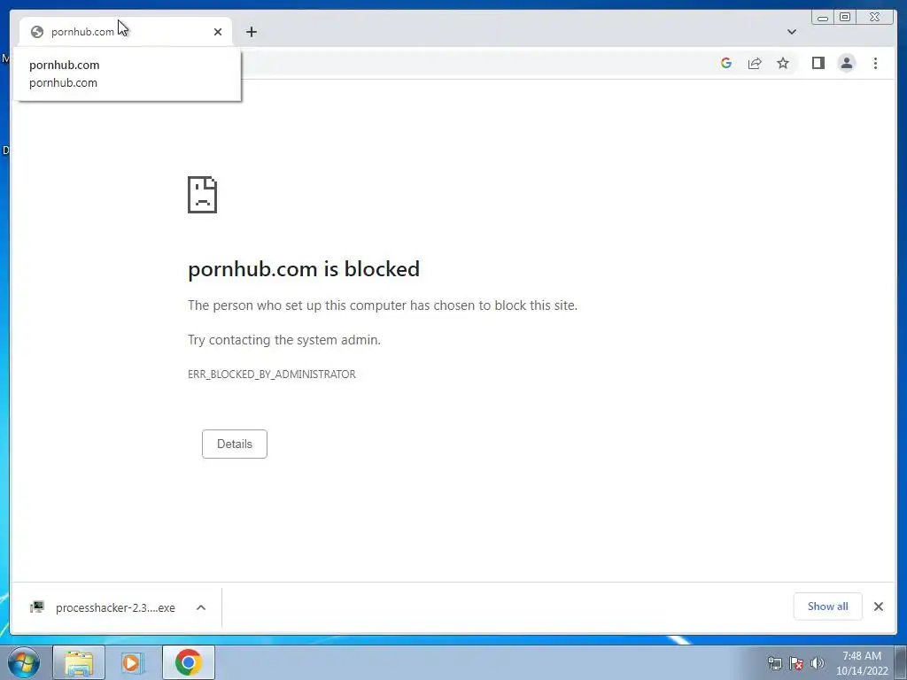907x680 pixels.
Task: Share this page icon
Action: (x=755, y=63)
